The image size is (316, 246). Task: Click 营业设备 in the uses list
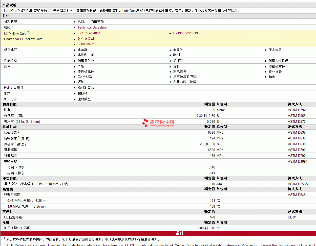[275, 71]
